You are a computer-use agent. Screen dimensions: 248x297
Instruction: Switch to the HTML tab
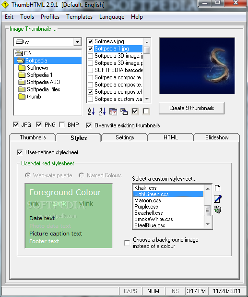tap(171, 137)
